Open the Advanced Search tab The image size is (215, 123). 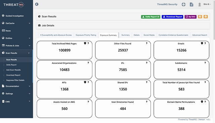(200, 35)
